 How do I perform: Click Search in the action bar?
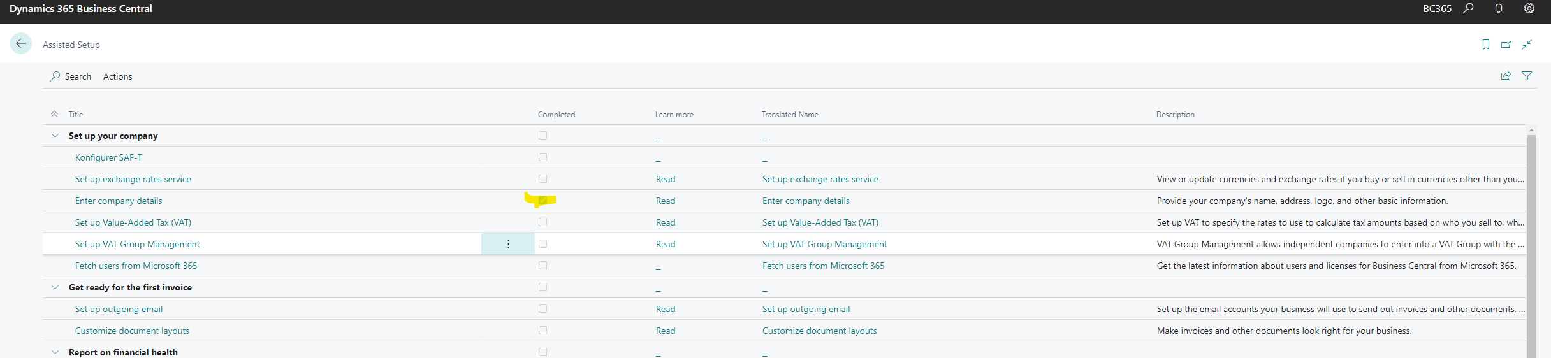click(x=71, y=76)
